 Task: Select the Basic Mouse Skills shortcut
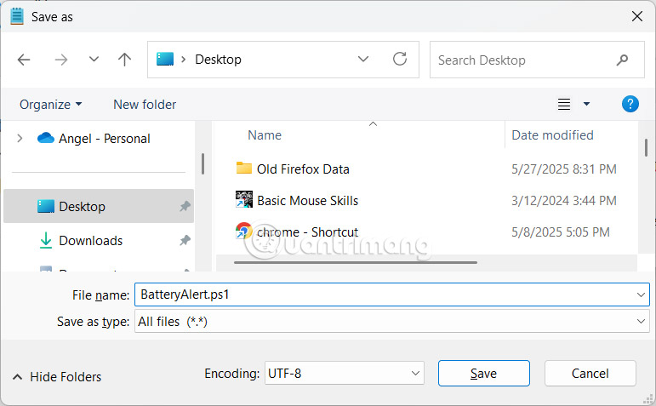[307, 201]
